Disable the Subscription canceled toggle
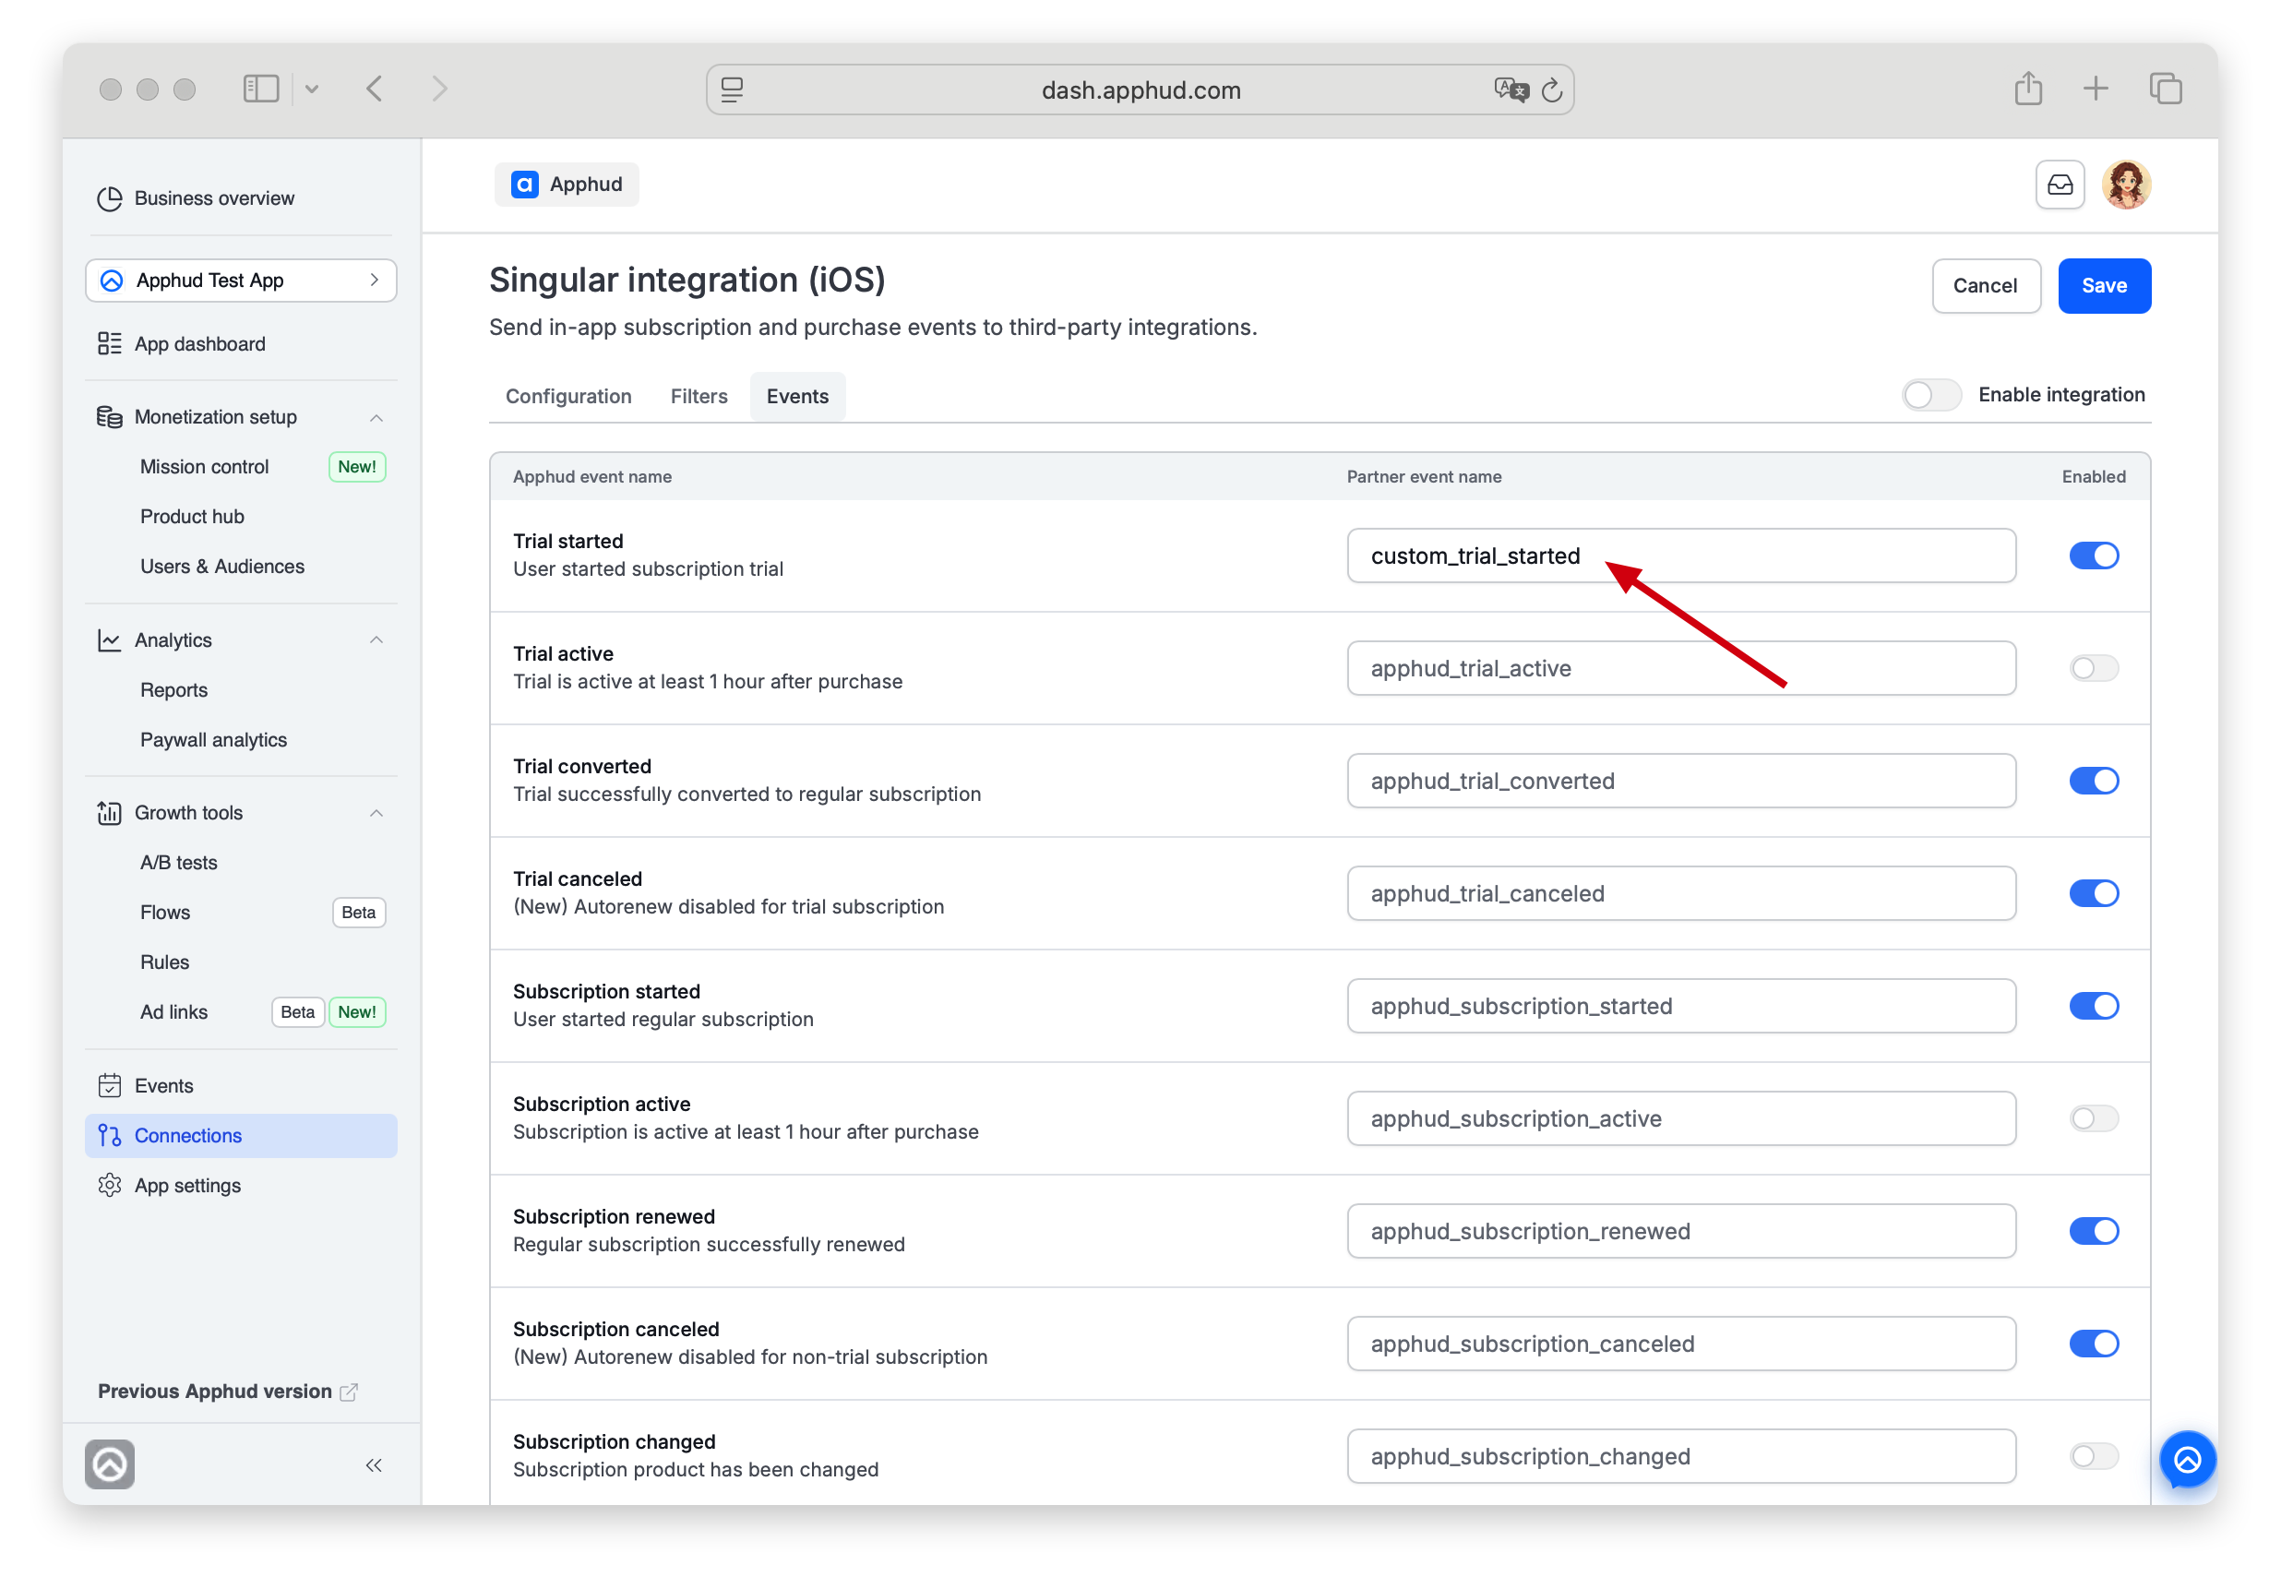The width and height of the screenshot is (2281, 1589). point(2094,1344)
